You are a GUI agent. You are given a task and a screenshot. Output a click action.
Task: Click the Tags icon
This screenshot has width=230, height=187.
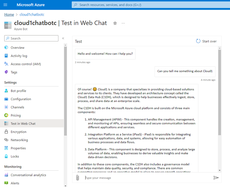pos(6,72)
